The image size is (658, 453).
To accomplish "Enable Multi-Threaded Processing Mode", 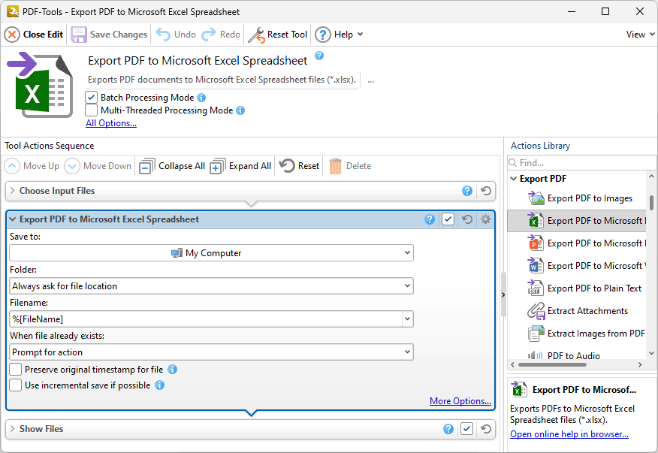I will point(91,110).
